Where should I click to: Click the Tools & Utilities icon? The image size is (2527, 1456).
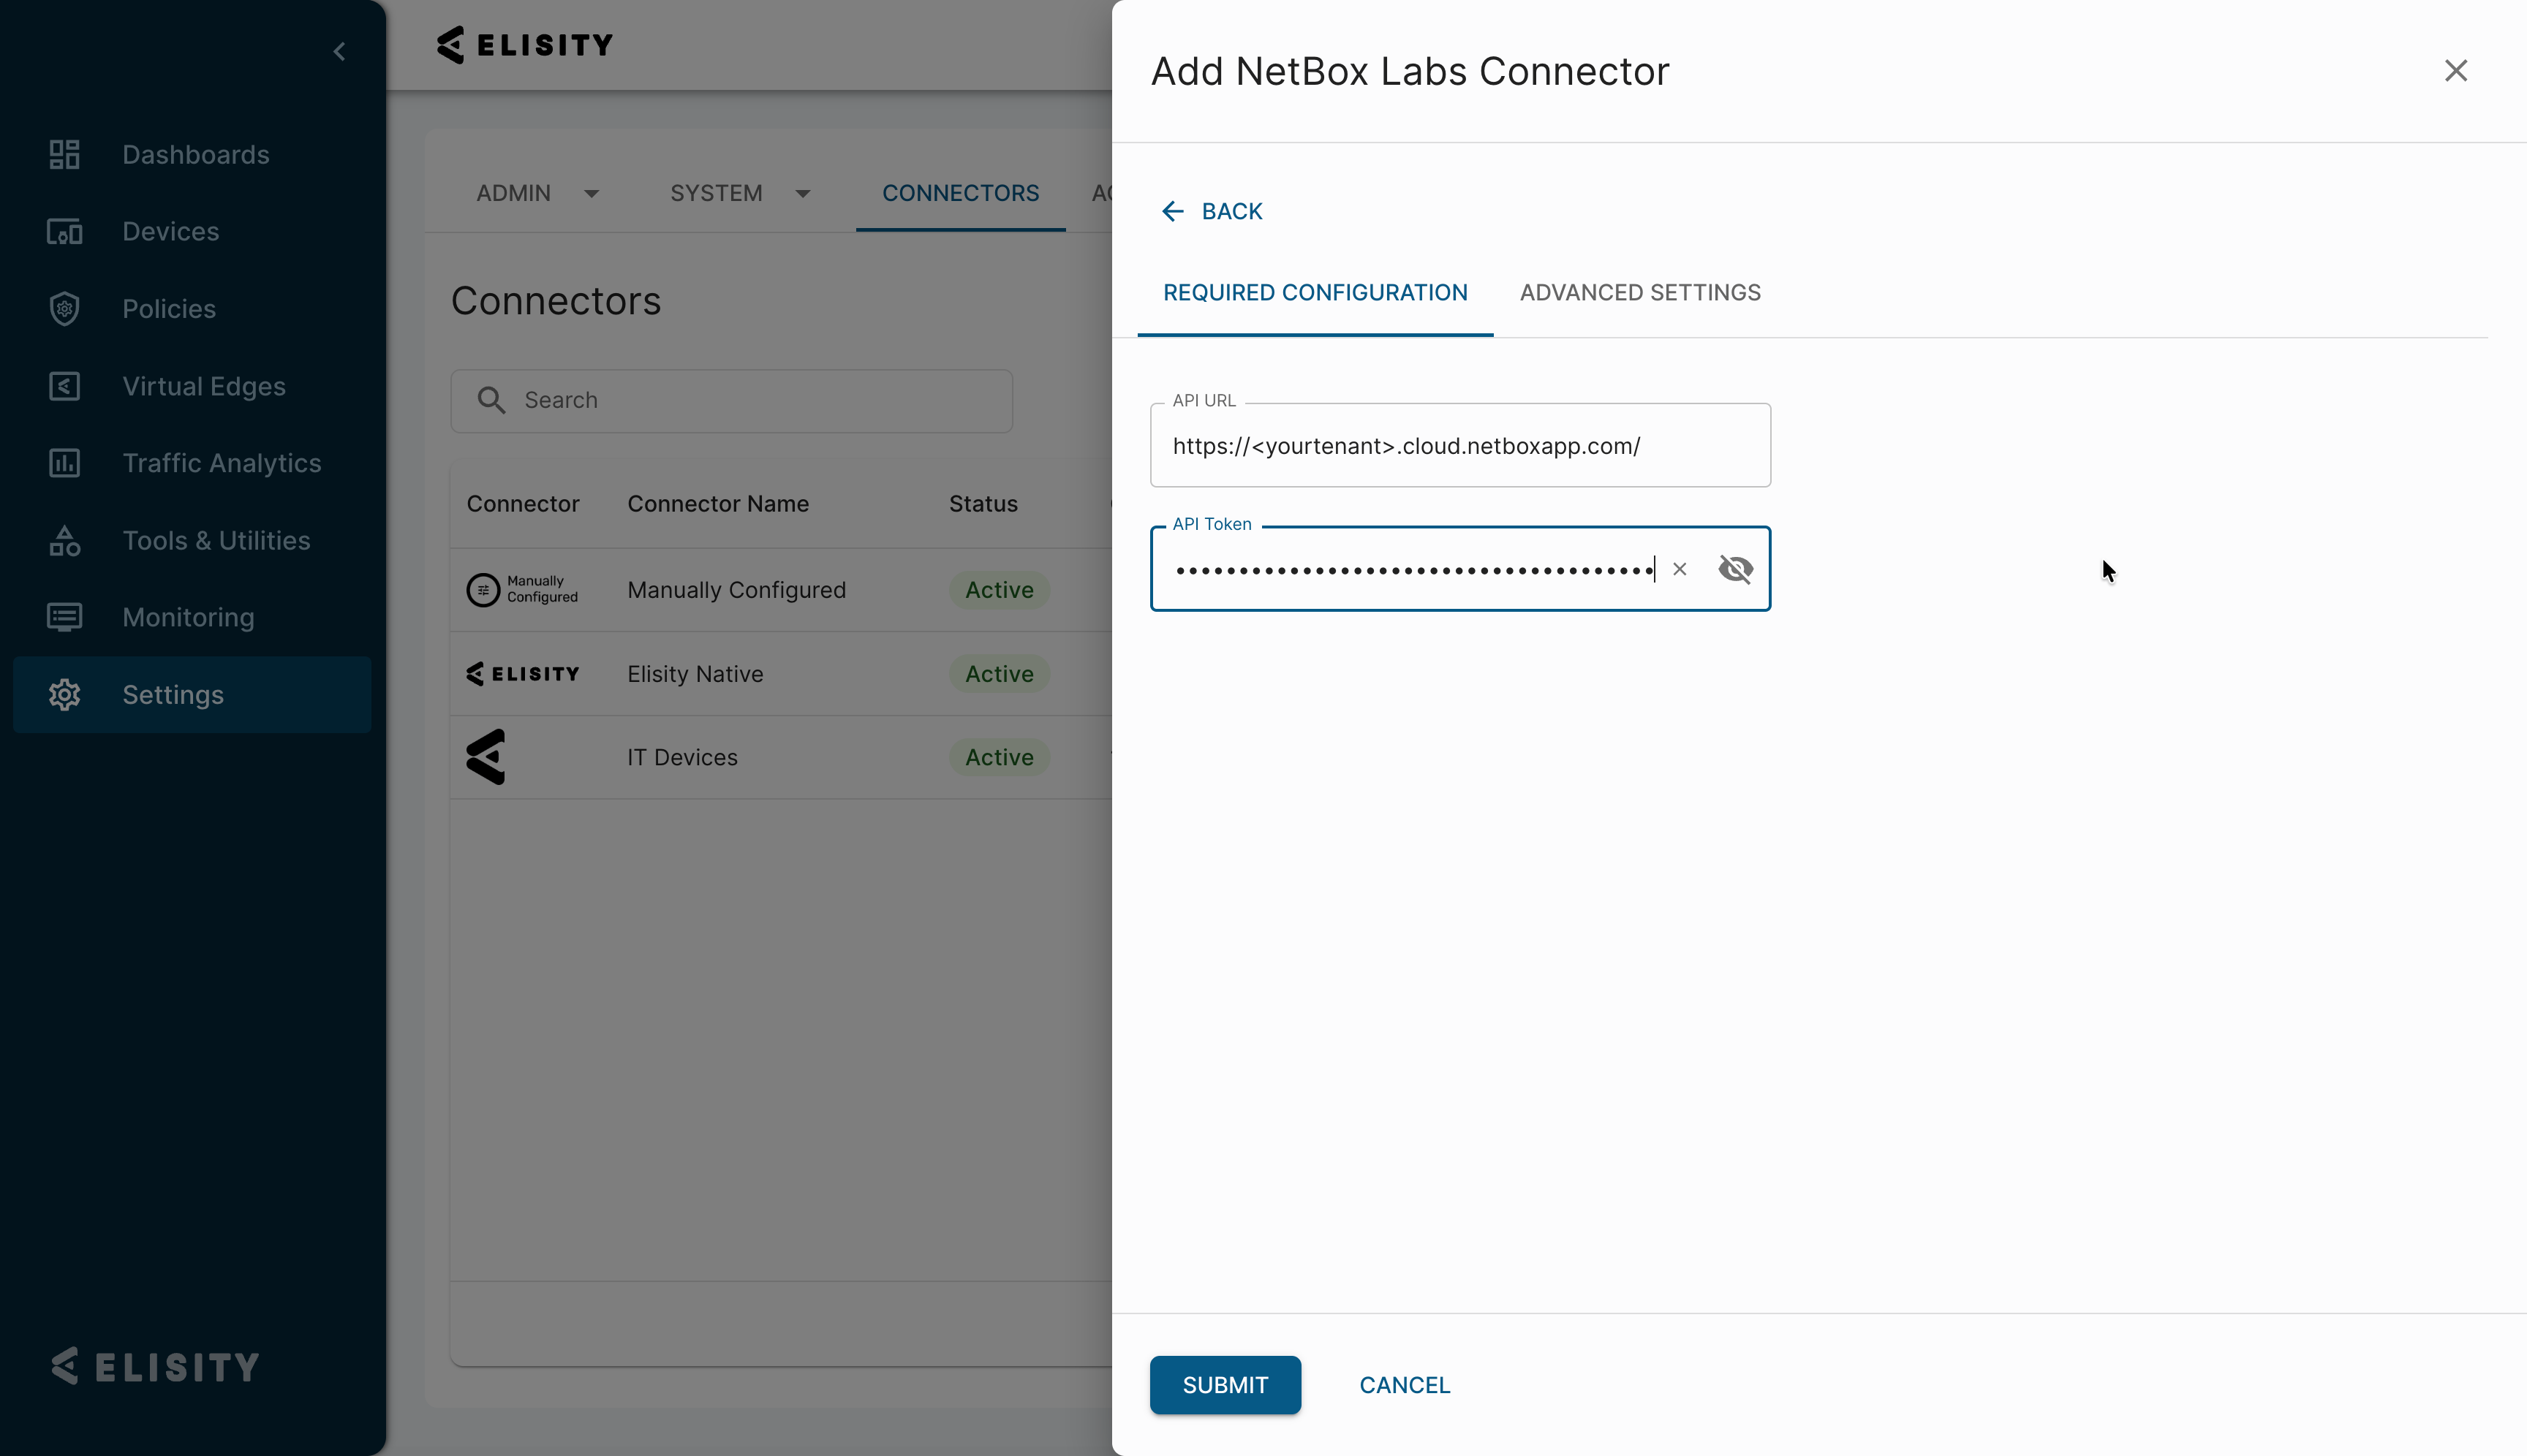point(65,540)
